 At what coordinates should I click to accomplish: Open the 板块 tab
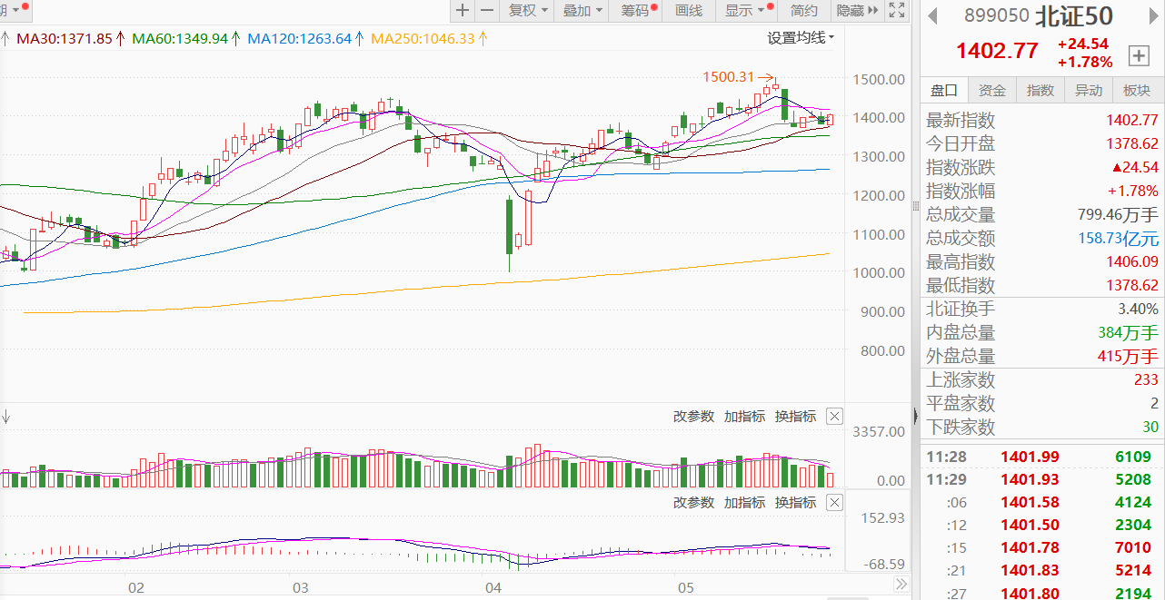(x=1137, y=90)
